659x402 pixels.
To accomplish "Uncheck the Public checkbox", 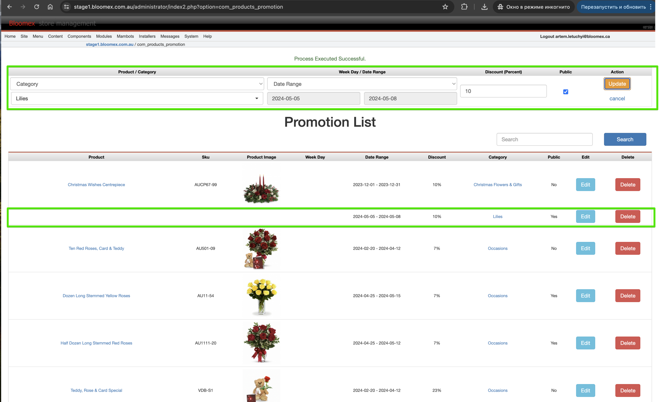I will coord(565,92).
